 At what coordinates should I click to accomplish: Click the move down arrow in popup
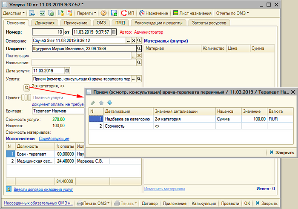tap(109, 103)
